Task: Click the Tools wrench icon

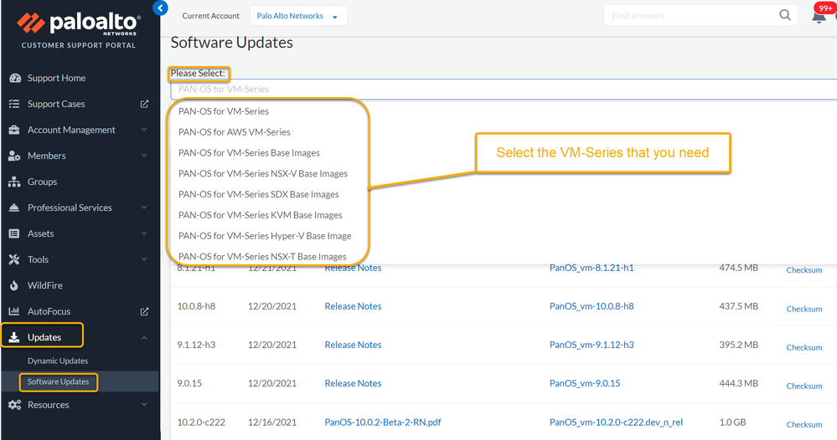Action: coord(14,259)
